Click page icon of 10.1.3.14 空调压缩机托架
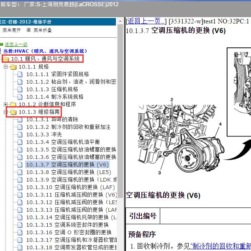 [x=20, y=218]
